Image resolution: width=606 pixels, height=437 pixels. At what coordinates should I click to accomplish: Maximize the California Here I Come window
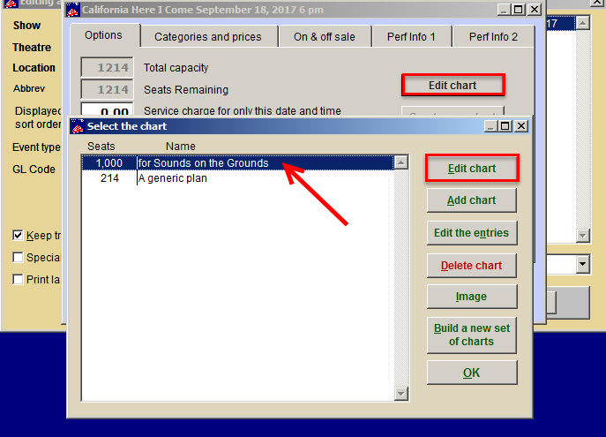[519, 10]
